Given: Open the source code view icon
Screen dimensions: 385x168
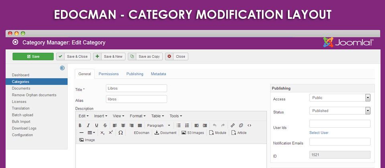Looking at the screenshot, I should point(249,125).
